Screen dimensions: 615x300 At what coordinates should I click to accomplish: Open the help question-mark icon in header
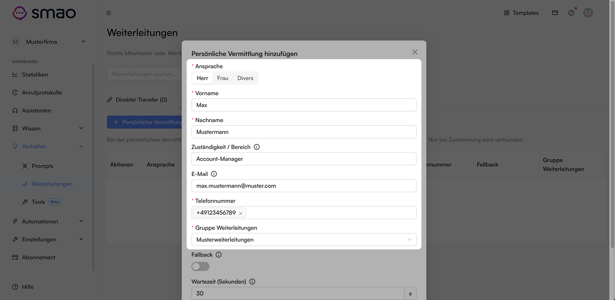[571, 13]
